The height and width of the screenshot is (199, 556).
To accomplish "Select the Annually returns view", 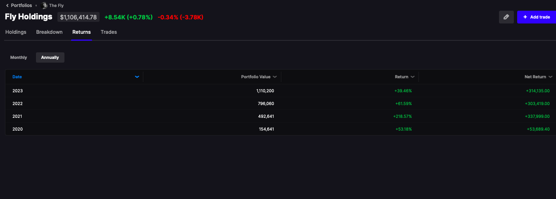I will coord(50,58).
